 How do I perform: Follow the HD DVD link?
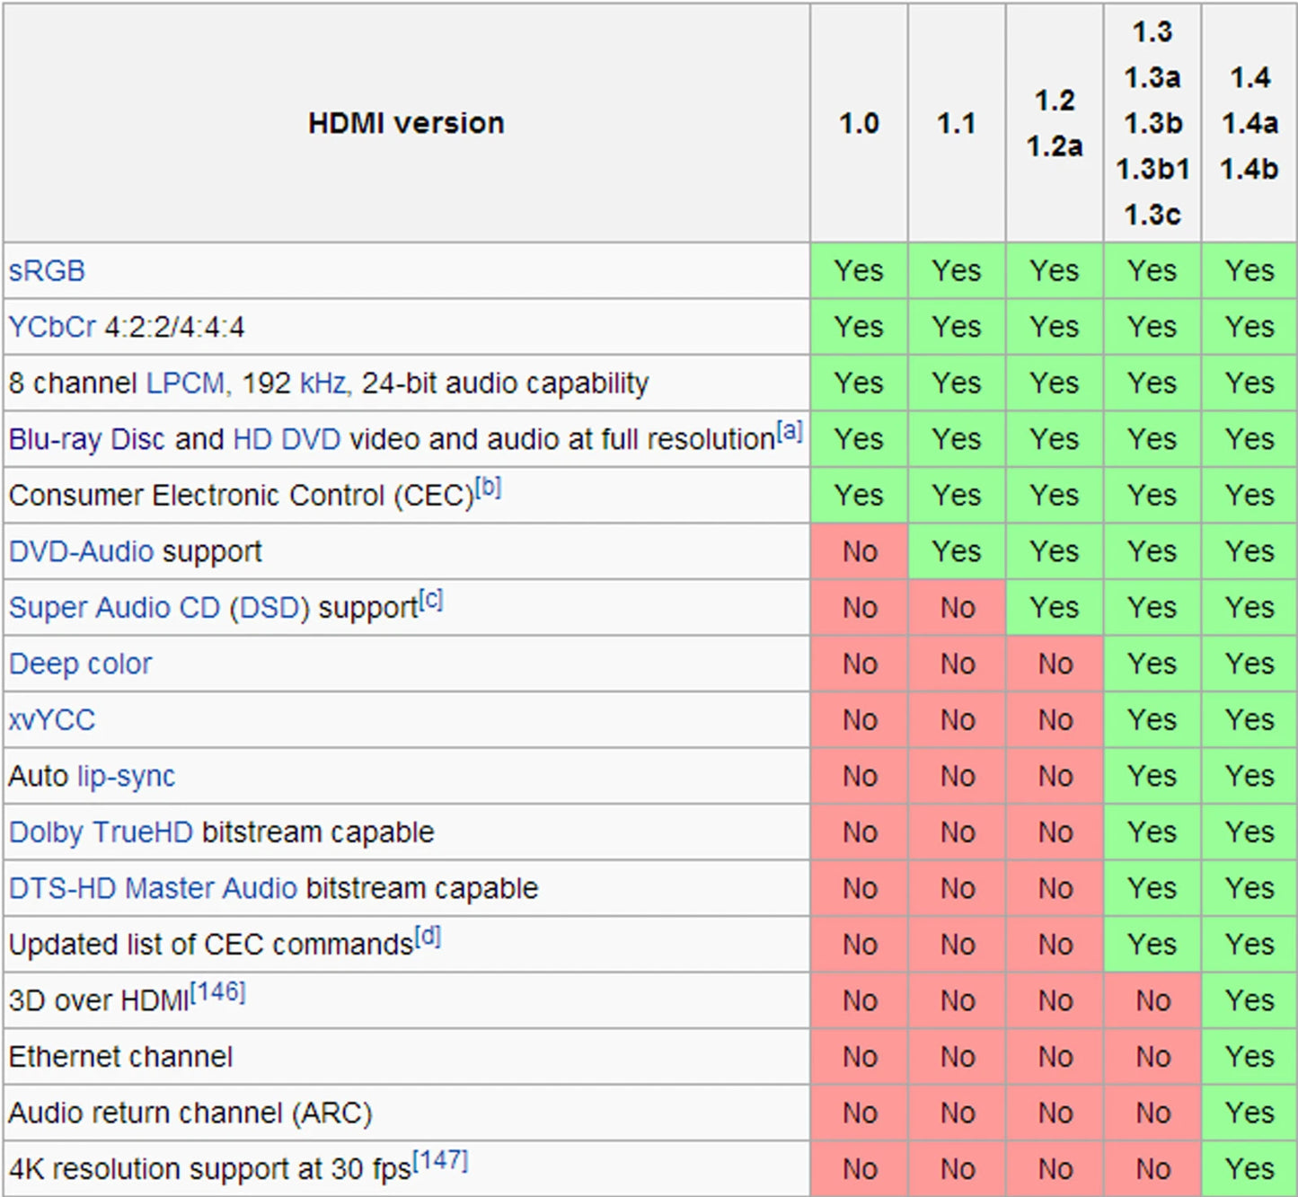(287, 440)
